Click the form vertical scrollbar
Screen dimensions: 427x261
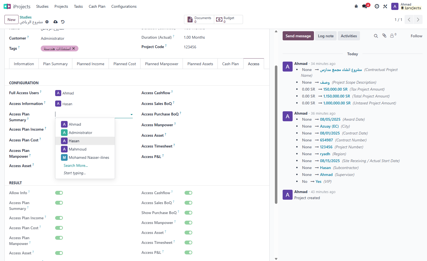[x=276, y=135]
